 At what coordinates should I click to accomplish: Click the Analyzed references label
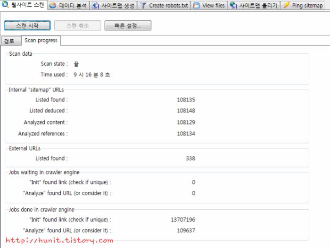[43, 134]
